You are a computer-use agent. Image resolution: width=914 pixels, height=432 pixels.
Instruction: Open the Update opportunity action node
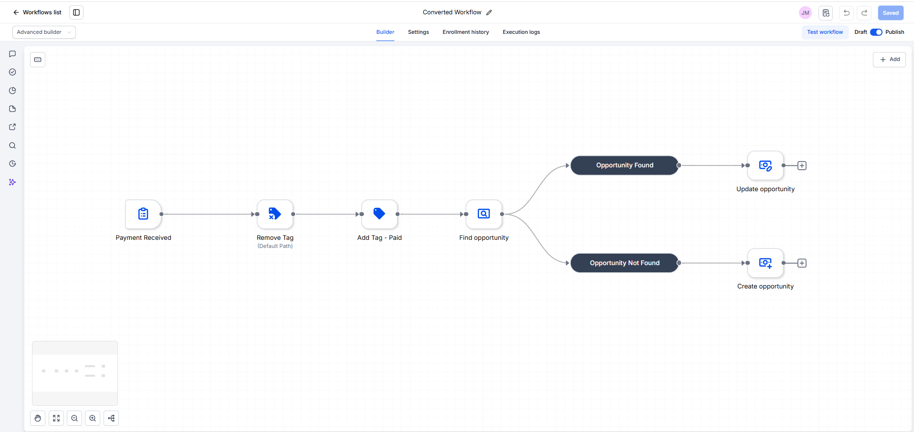coord(766,165)
